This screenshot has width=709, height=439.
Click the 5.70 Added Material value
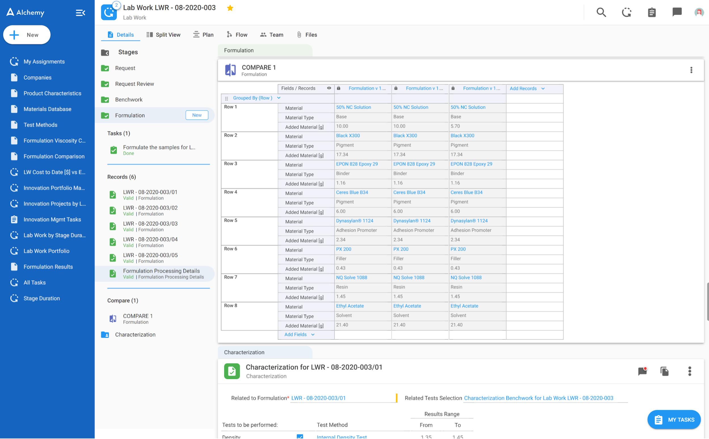(x=455, y=126)
